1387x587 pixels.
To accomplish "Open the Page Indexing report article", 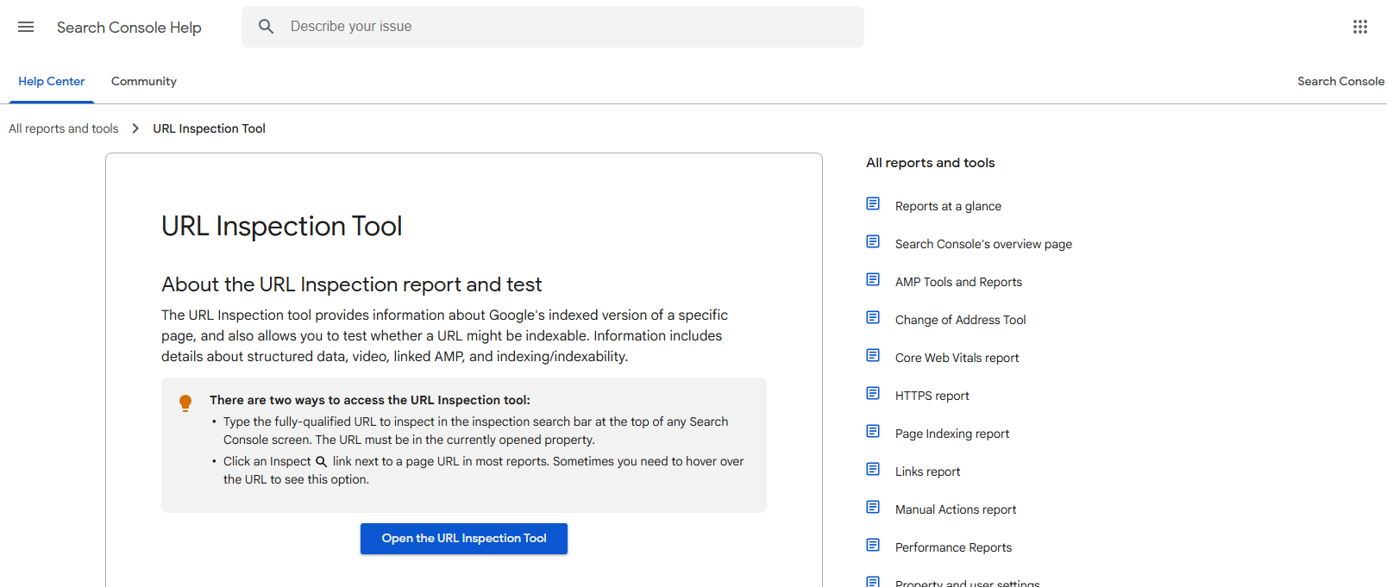I will coord(952,434).
